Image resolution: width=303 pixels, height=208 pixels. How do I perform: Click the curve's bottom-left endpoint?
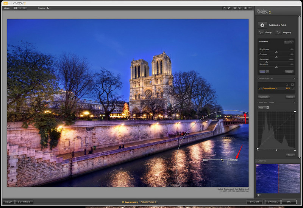[x=258, y=149]
